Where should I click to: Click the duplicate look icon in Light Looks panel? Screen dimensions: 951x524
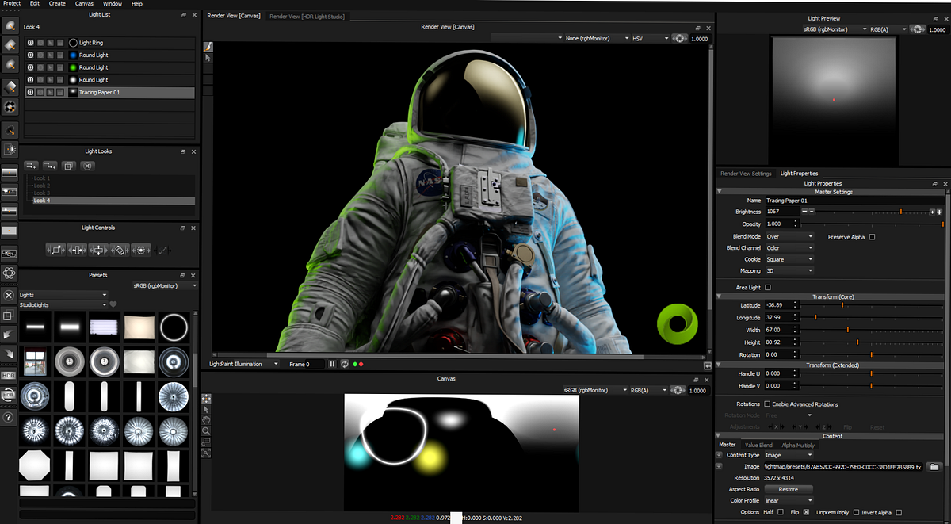pos(67,166)
